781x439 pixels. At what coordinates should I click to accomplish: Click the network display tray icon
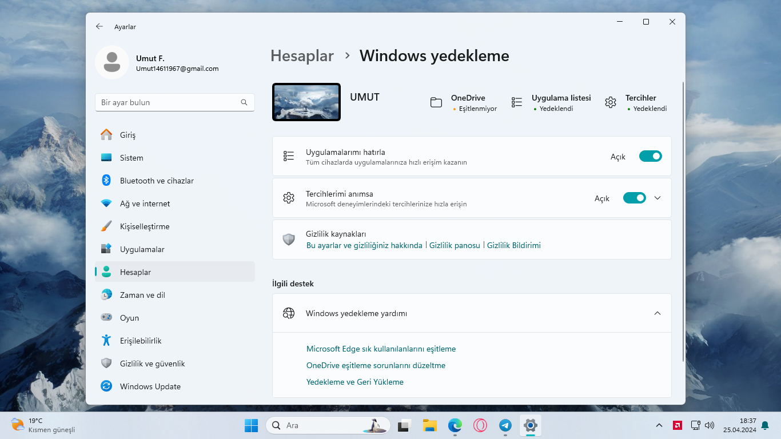pyautogui.click(x=696, y=425)
